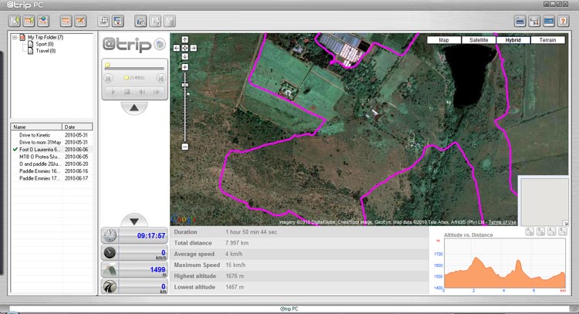Switch map view to Satellite
The image size is (579, 314).
coord(477,39)
